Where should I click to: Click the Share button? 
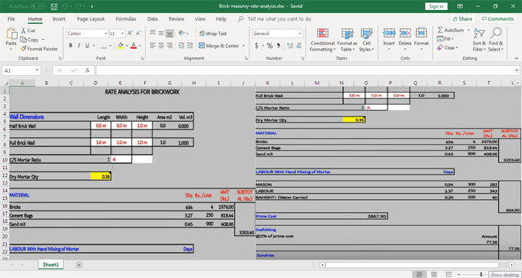(463, 19)
